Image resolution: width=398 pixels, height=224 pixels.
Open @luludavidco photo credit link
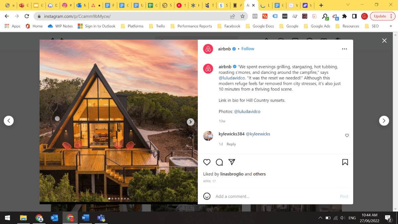click(x=247, y=112)
